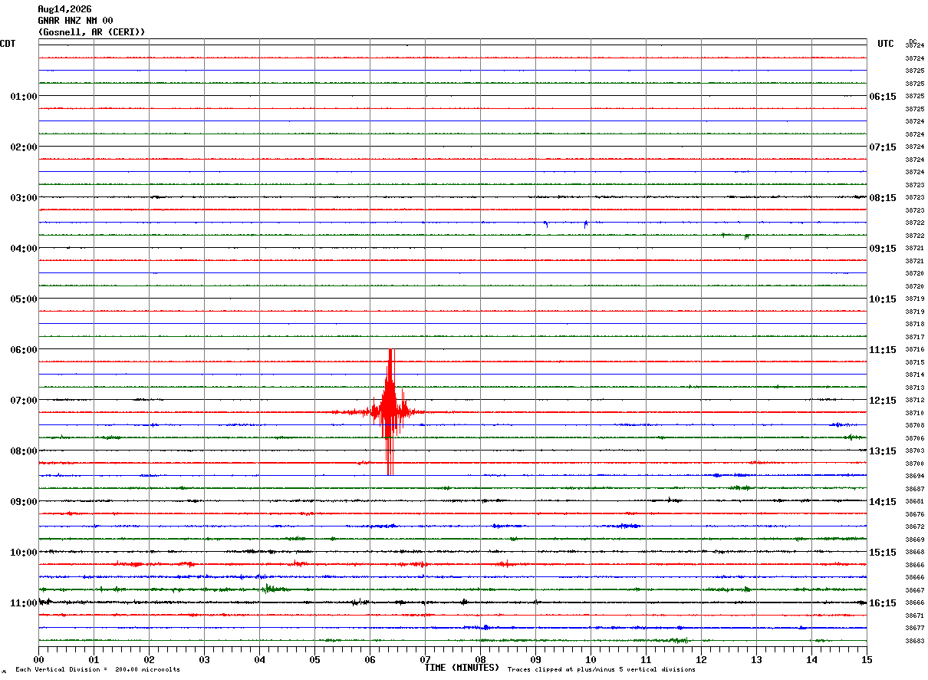Viewport: 928px width, 680px height.
Task: Click the DC offset value 38672
Action: [x=915, y=527]
